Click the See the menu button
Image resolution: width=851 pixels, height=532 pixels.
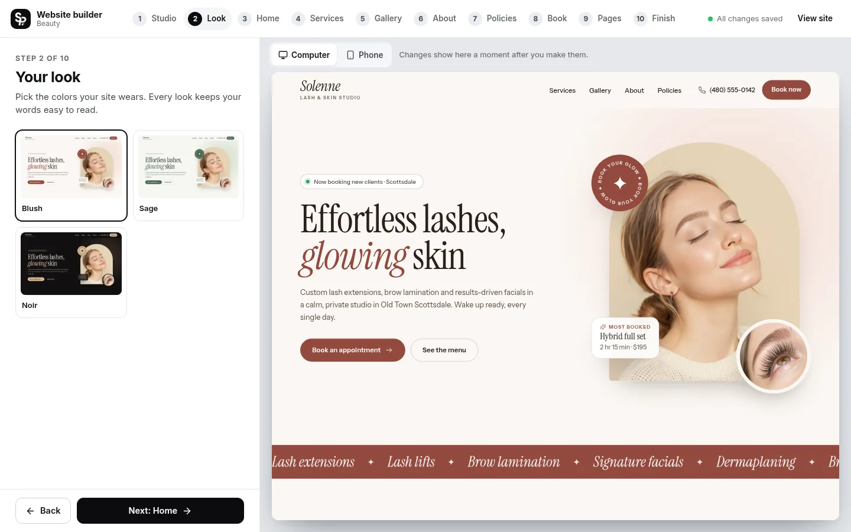(x=444, y=350)
